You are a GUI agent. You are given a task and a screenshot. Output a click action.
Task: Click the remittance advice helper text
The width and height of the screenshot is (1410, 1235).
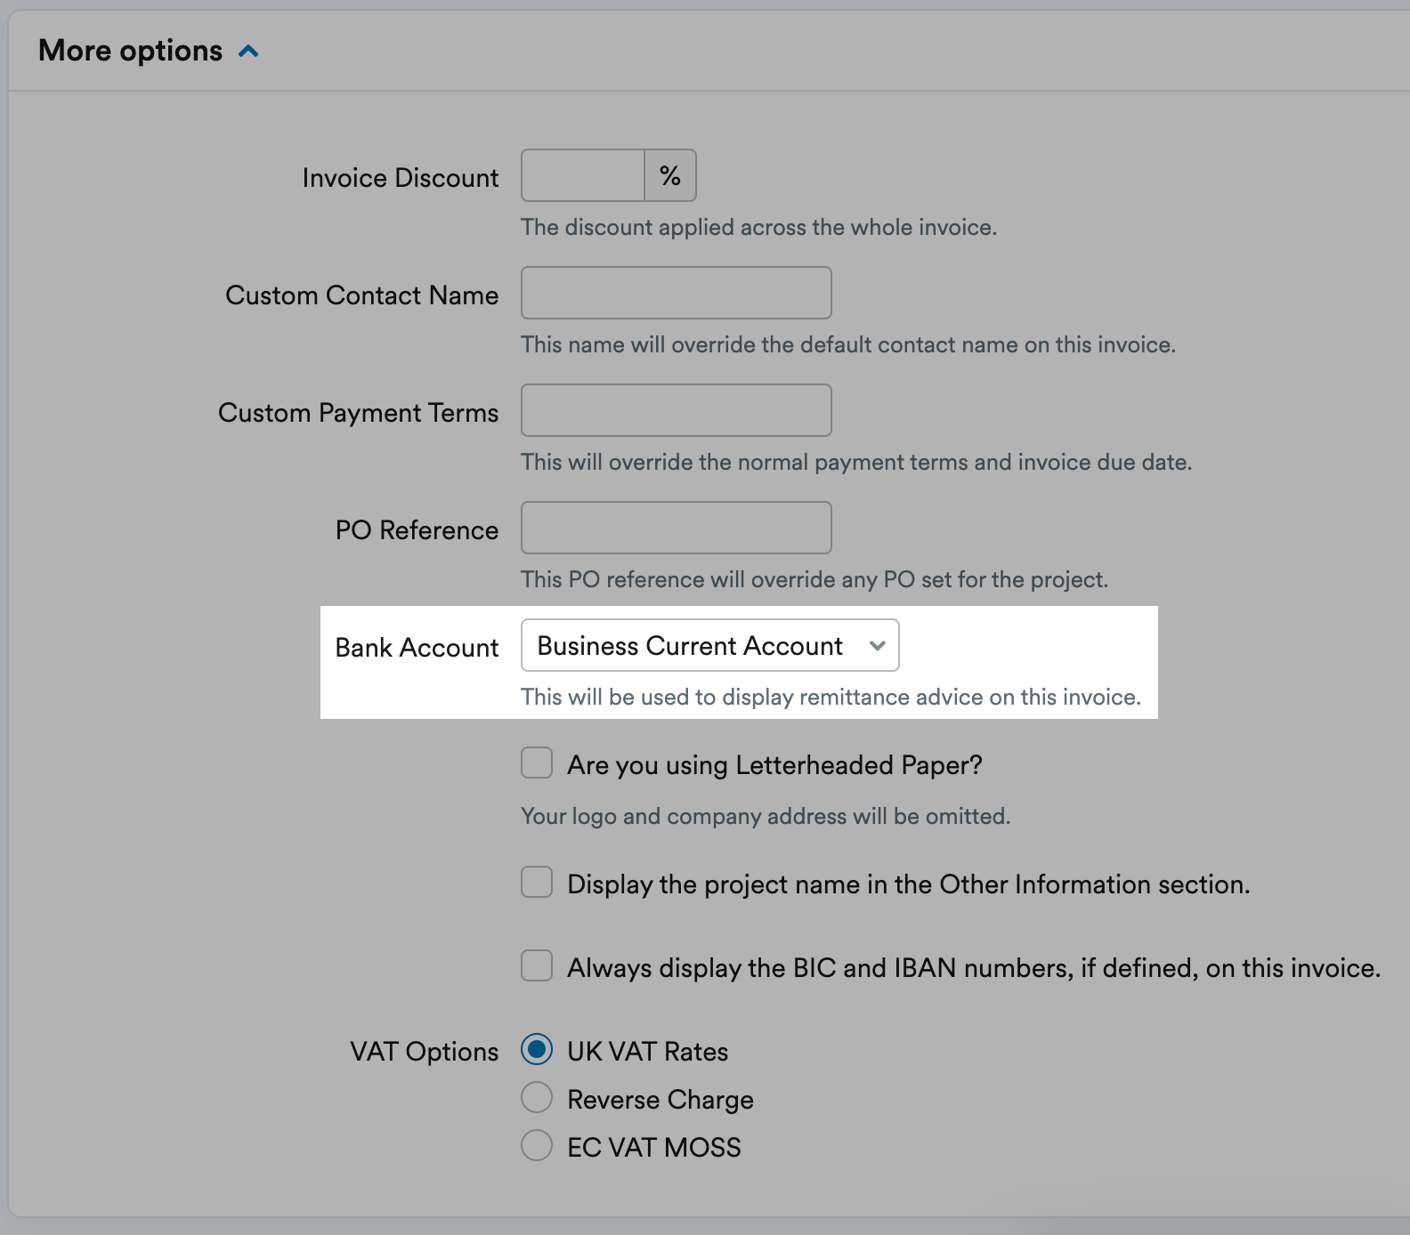[x=831, y=697]
